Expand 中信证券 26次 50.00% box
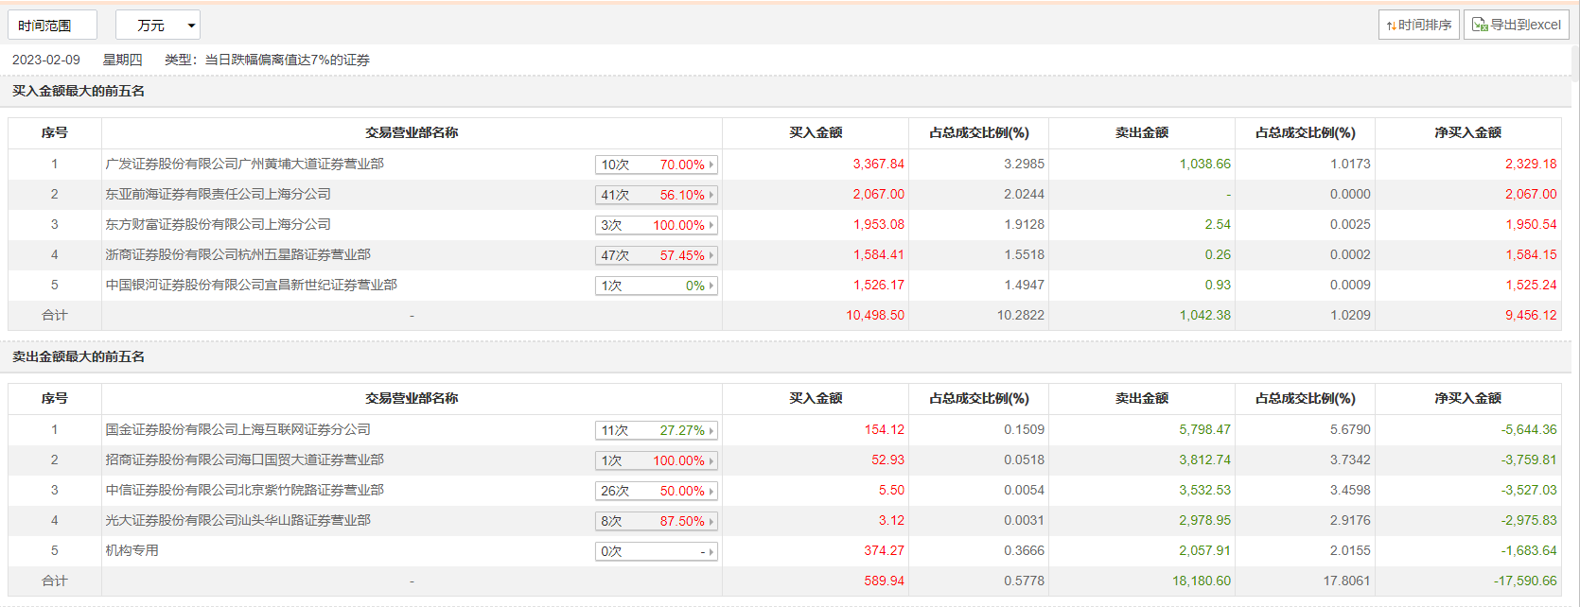1580x607 pixels. (x=657, y=491)
